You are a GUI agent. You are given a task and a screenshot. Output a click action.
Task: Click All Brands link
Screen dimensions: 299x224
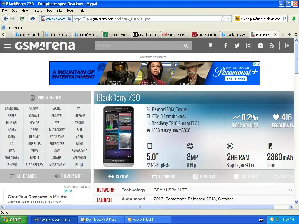[23, 176]
